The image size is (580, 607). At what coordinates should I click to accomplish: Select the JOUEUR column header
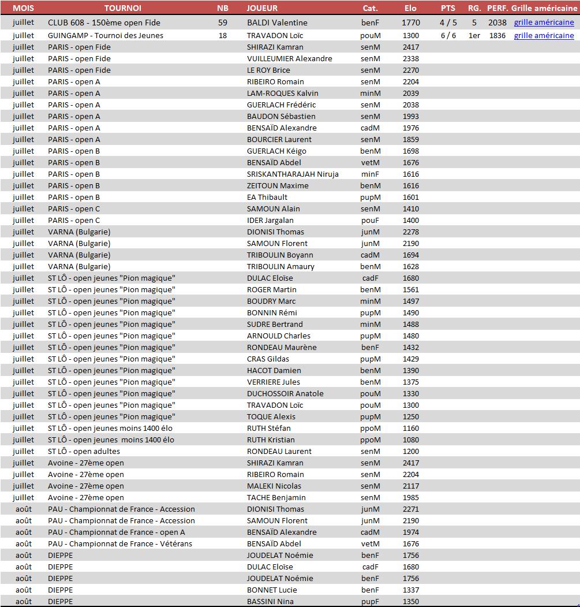coord(262,8)
